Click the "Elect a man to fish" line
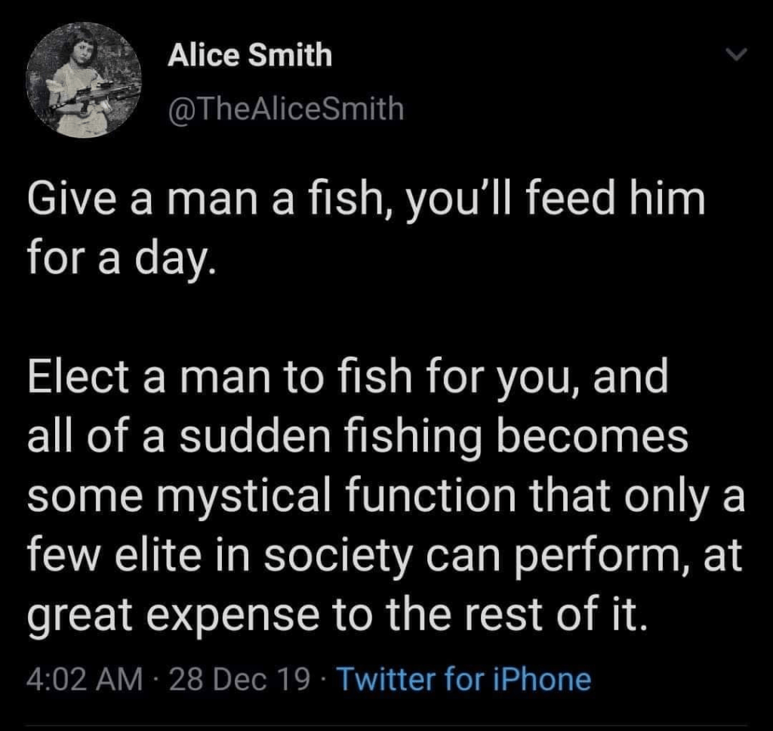The height and width of the screenshot is (731, 773). [347, 379]
